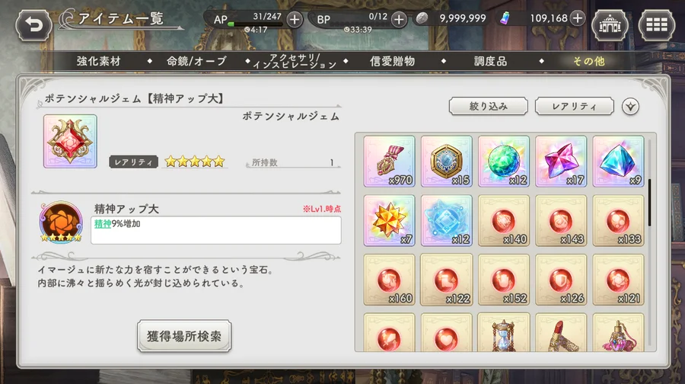Select the green orb item x12
The width and height of the screenshot is (685, 384).
coord(504,161)
